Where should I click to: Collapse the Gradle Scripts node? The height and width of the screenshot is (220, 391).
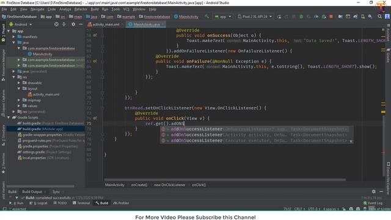coord(9,117)
